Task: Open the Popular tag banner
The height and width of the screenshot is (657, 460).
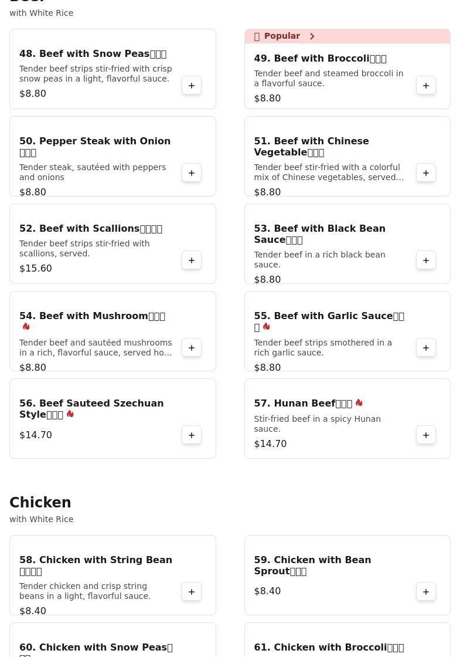Action: [x=282, y=36]
